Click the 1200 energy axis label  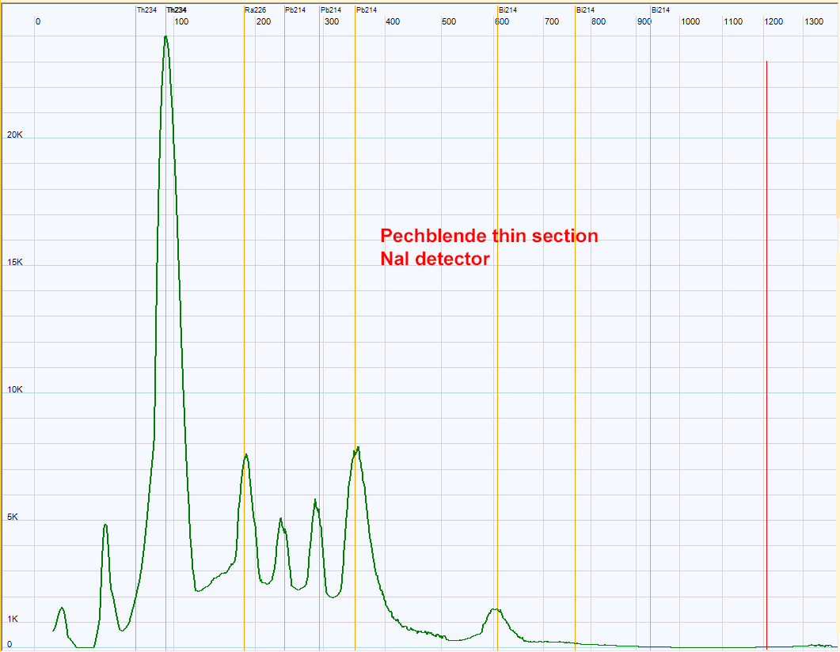click(773, 22)
